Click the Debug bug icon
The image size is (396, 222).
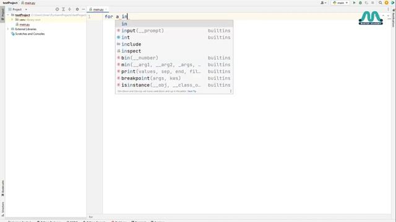(360, 2)
